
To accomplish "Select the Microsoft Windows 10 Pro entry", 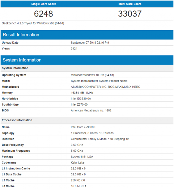I will pos(92,75).
